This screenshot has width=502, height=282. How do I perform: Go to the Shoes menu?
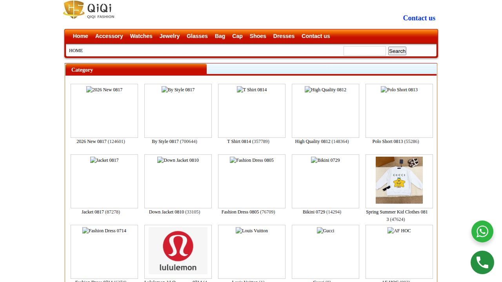pos(258,36)
